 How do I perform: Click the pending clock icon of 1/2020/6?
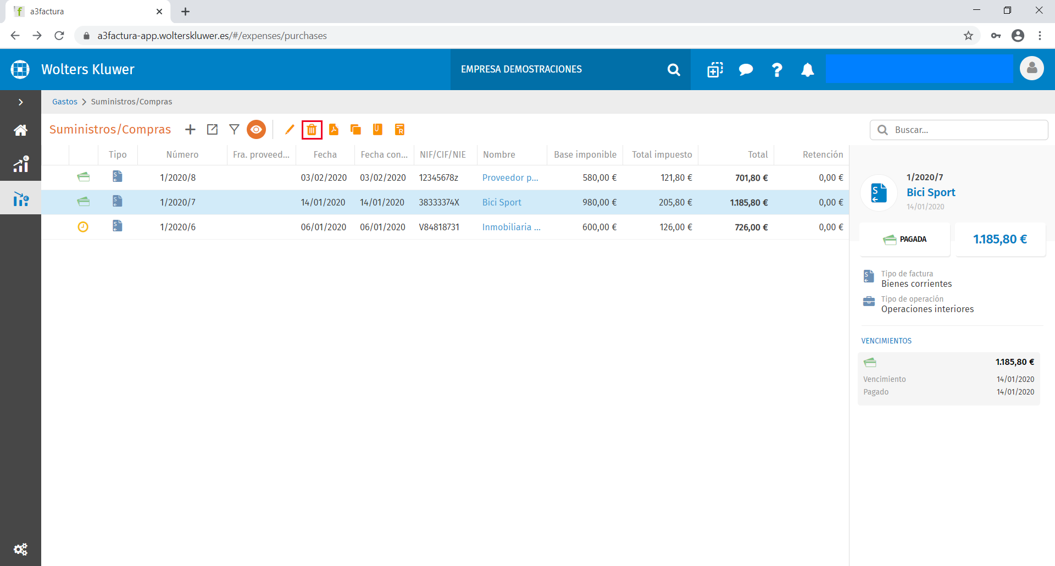83,226
